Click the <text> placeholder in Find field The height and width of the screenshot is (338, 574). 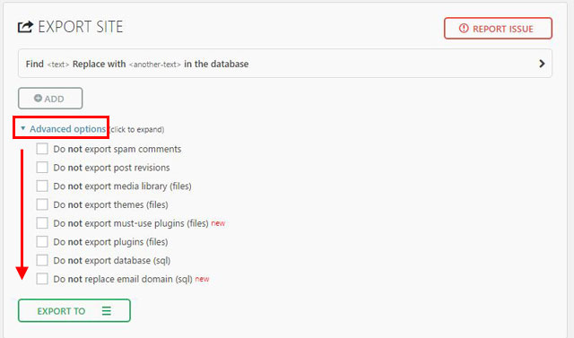[x=57, y=65]
